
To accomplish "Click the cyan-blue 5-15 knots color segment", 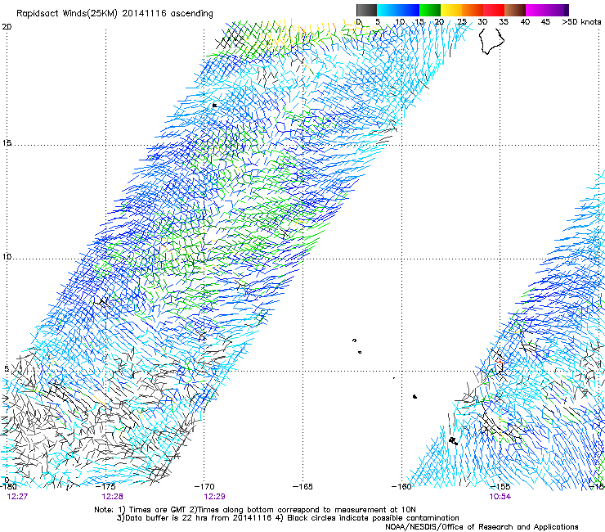I will (x=398, y=10).
